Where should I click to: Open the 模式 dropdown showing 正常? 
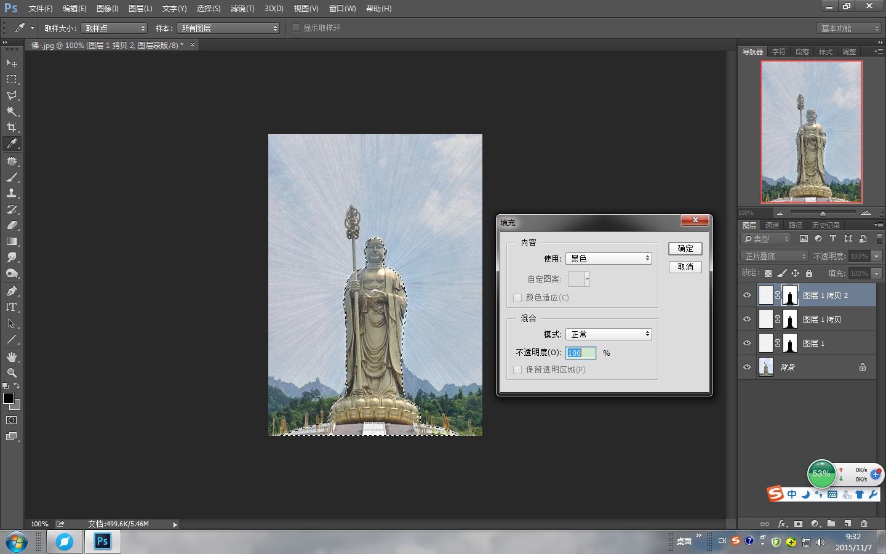[x=609, y=334]
